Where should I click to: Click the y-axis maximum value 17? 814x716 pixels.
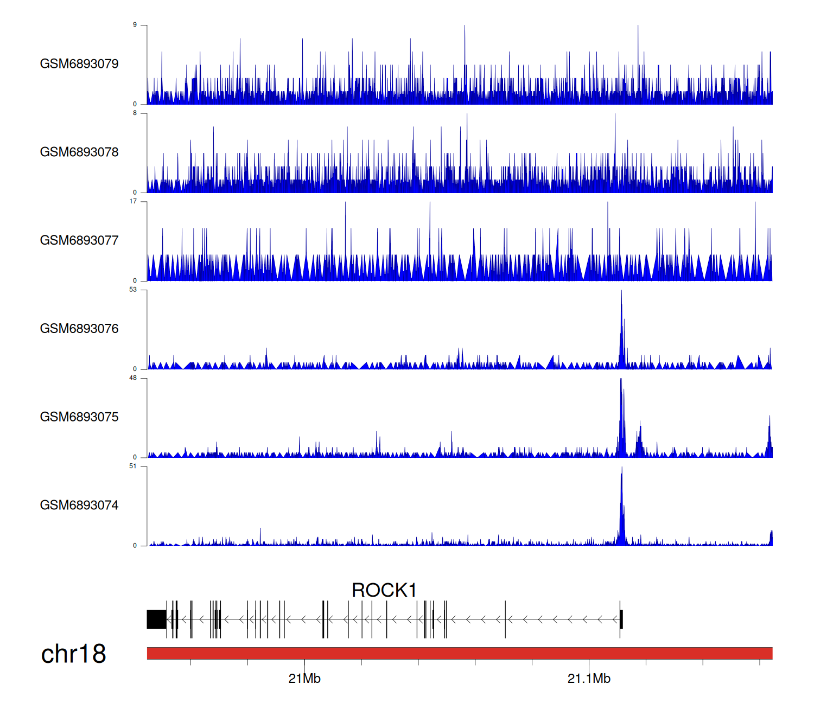pos(133,201)
